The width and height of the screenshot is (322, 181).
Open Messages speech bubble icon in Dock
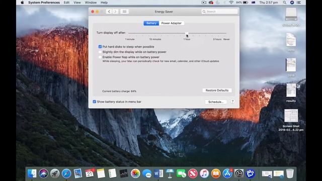tap(147, 173)
